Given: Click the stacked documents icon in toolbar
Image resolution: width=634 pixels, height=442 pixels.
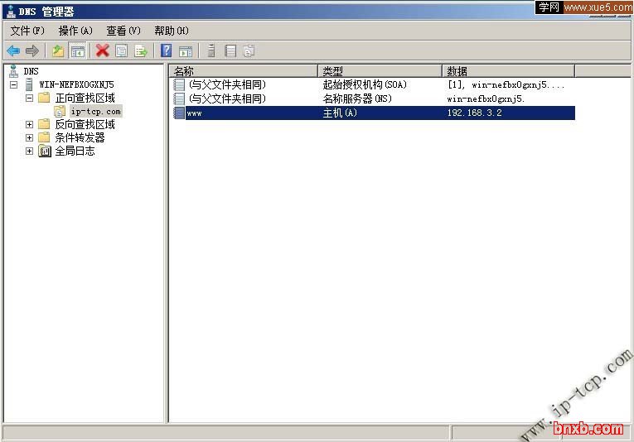Looking at the screenshot, I should coord(249,50).
